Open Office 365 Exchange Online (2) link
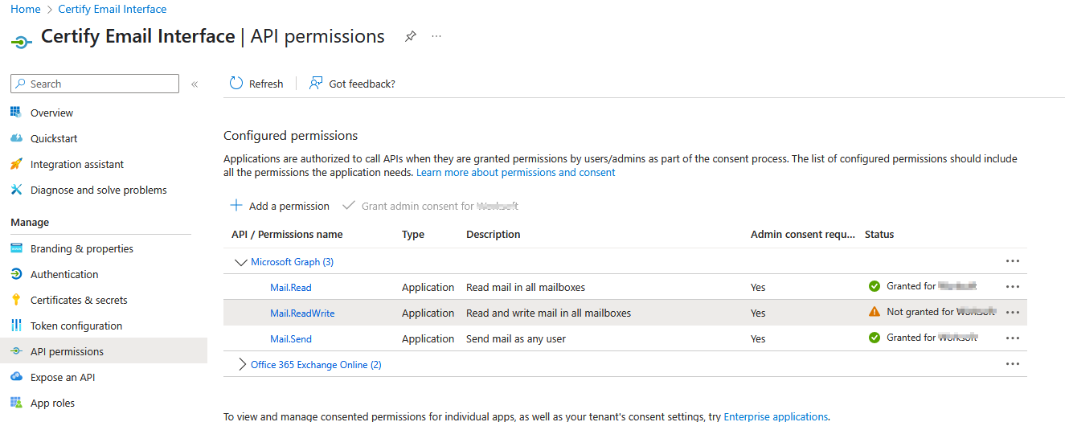This screenshot has height=422, width=1065. (316, 365)
